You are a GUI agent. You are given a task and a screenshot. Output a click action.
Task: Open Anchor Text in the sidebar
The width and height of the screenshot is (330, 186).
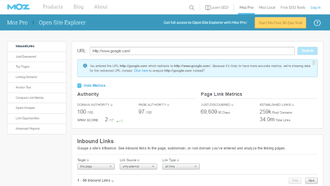point(37,88)
